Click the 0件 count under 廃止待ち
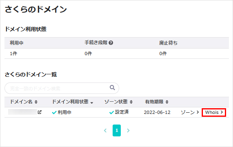The image size is (233, 147). 163,53
